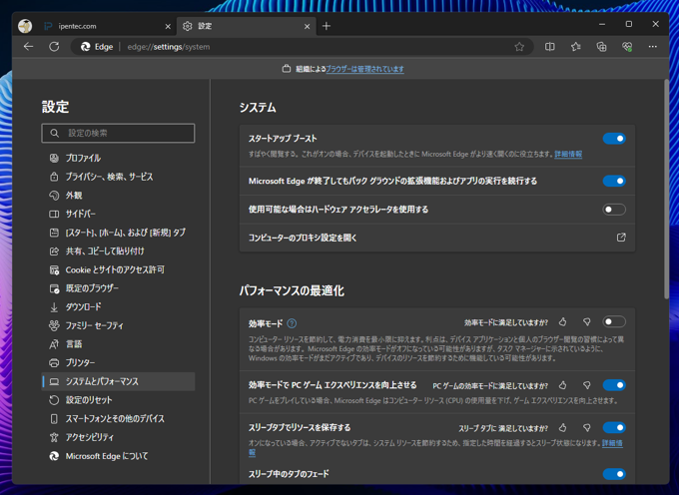
Task: Open the 詳細情報 link under スタートアップ ブースト
Action: (568, 154)
